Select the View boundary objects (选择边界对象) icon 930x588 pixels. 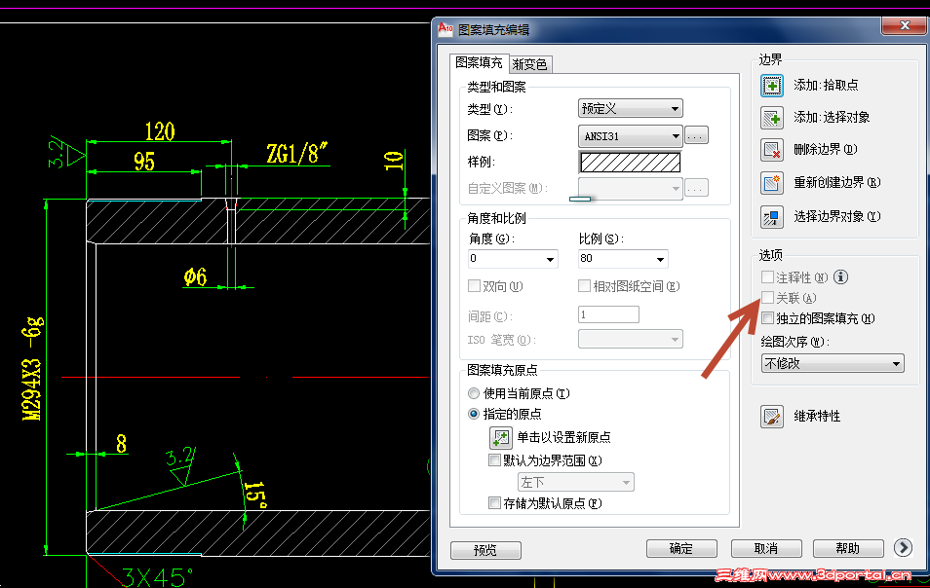coord(771,216)
